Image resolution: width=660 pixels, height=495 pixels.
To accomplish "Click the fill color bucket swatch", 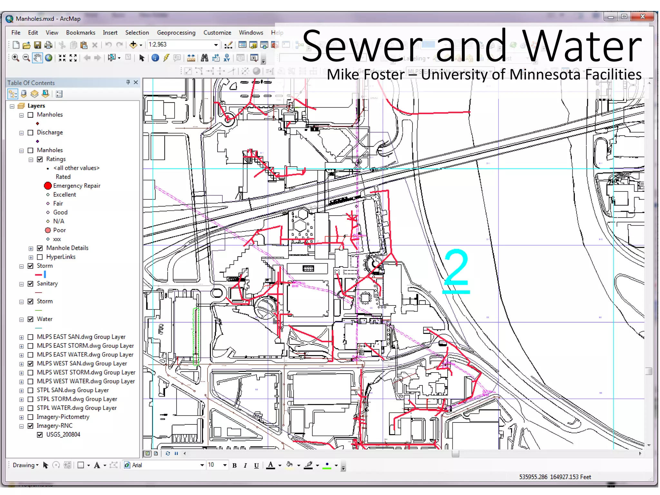I will [x=289, y=465].
